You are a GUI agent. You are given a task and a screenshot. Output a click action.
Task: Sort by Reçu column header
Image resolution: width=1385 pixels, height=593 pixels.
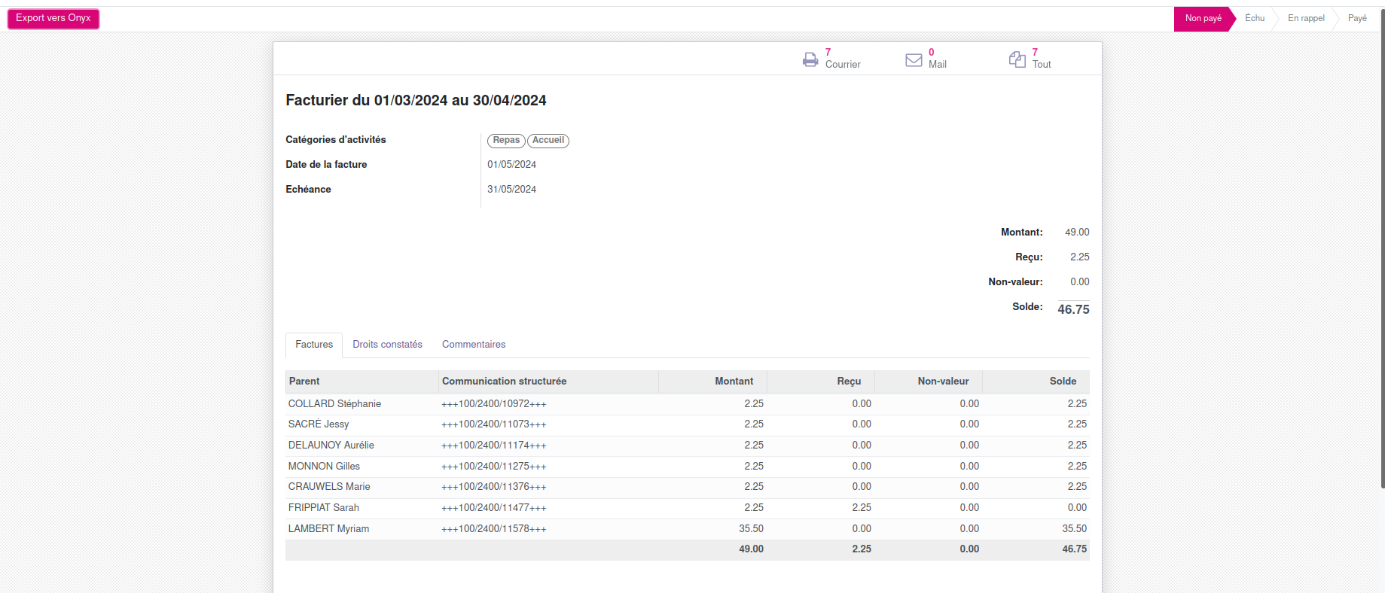coord(821,382)
